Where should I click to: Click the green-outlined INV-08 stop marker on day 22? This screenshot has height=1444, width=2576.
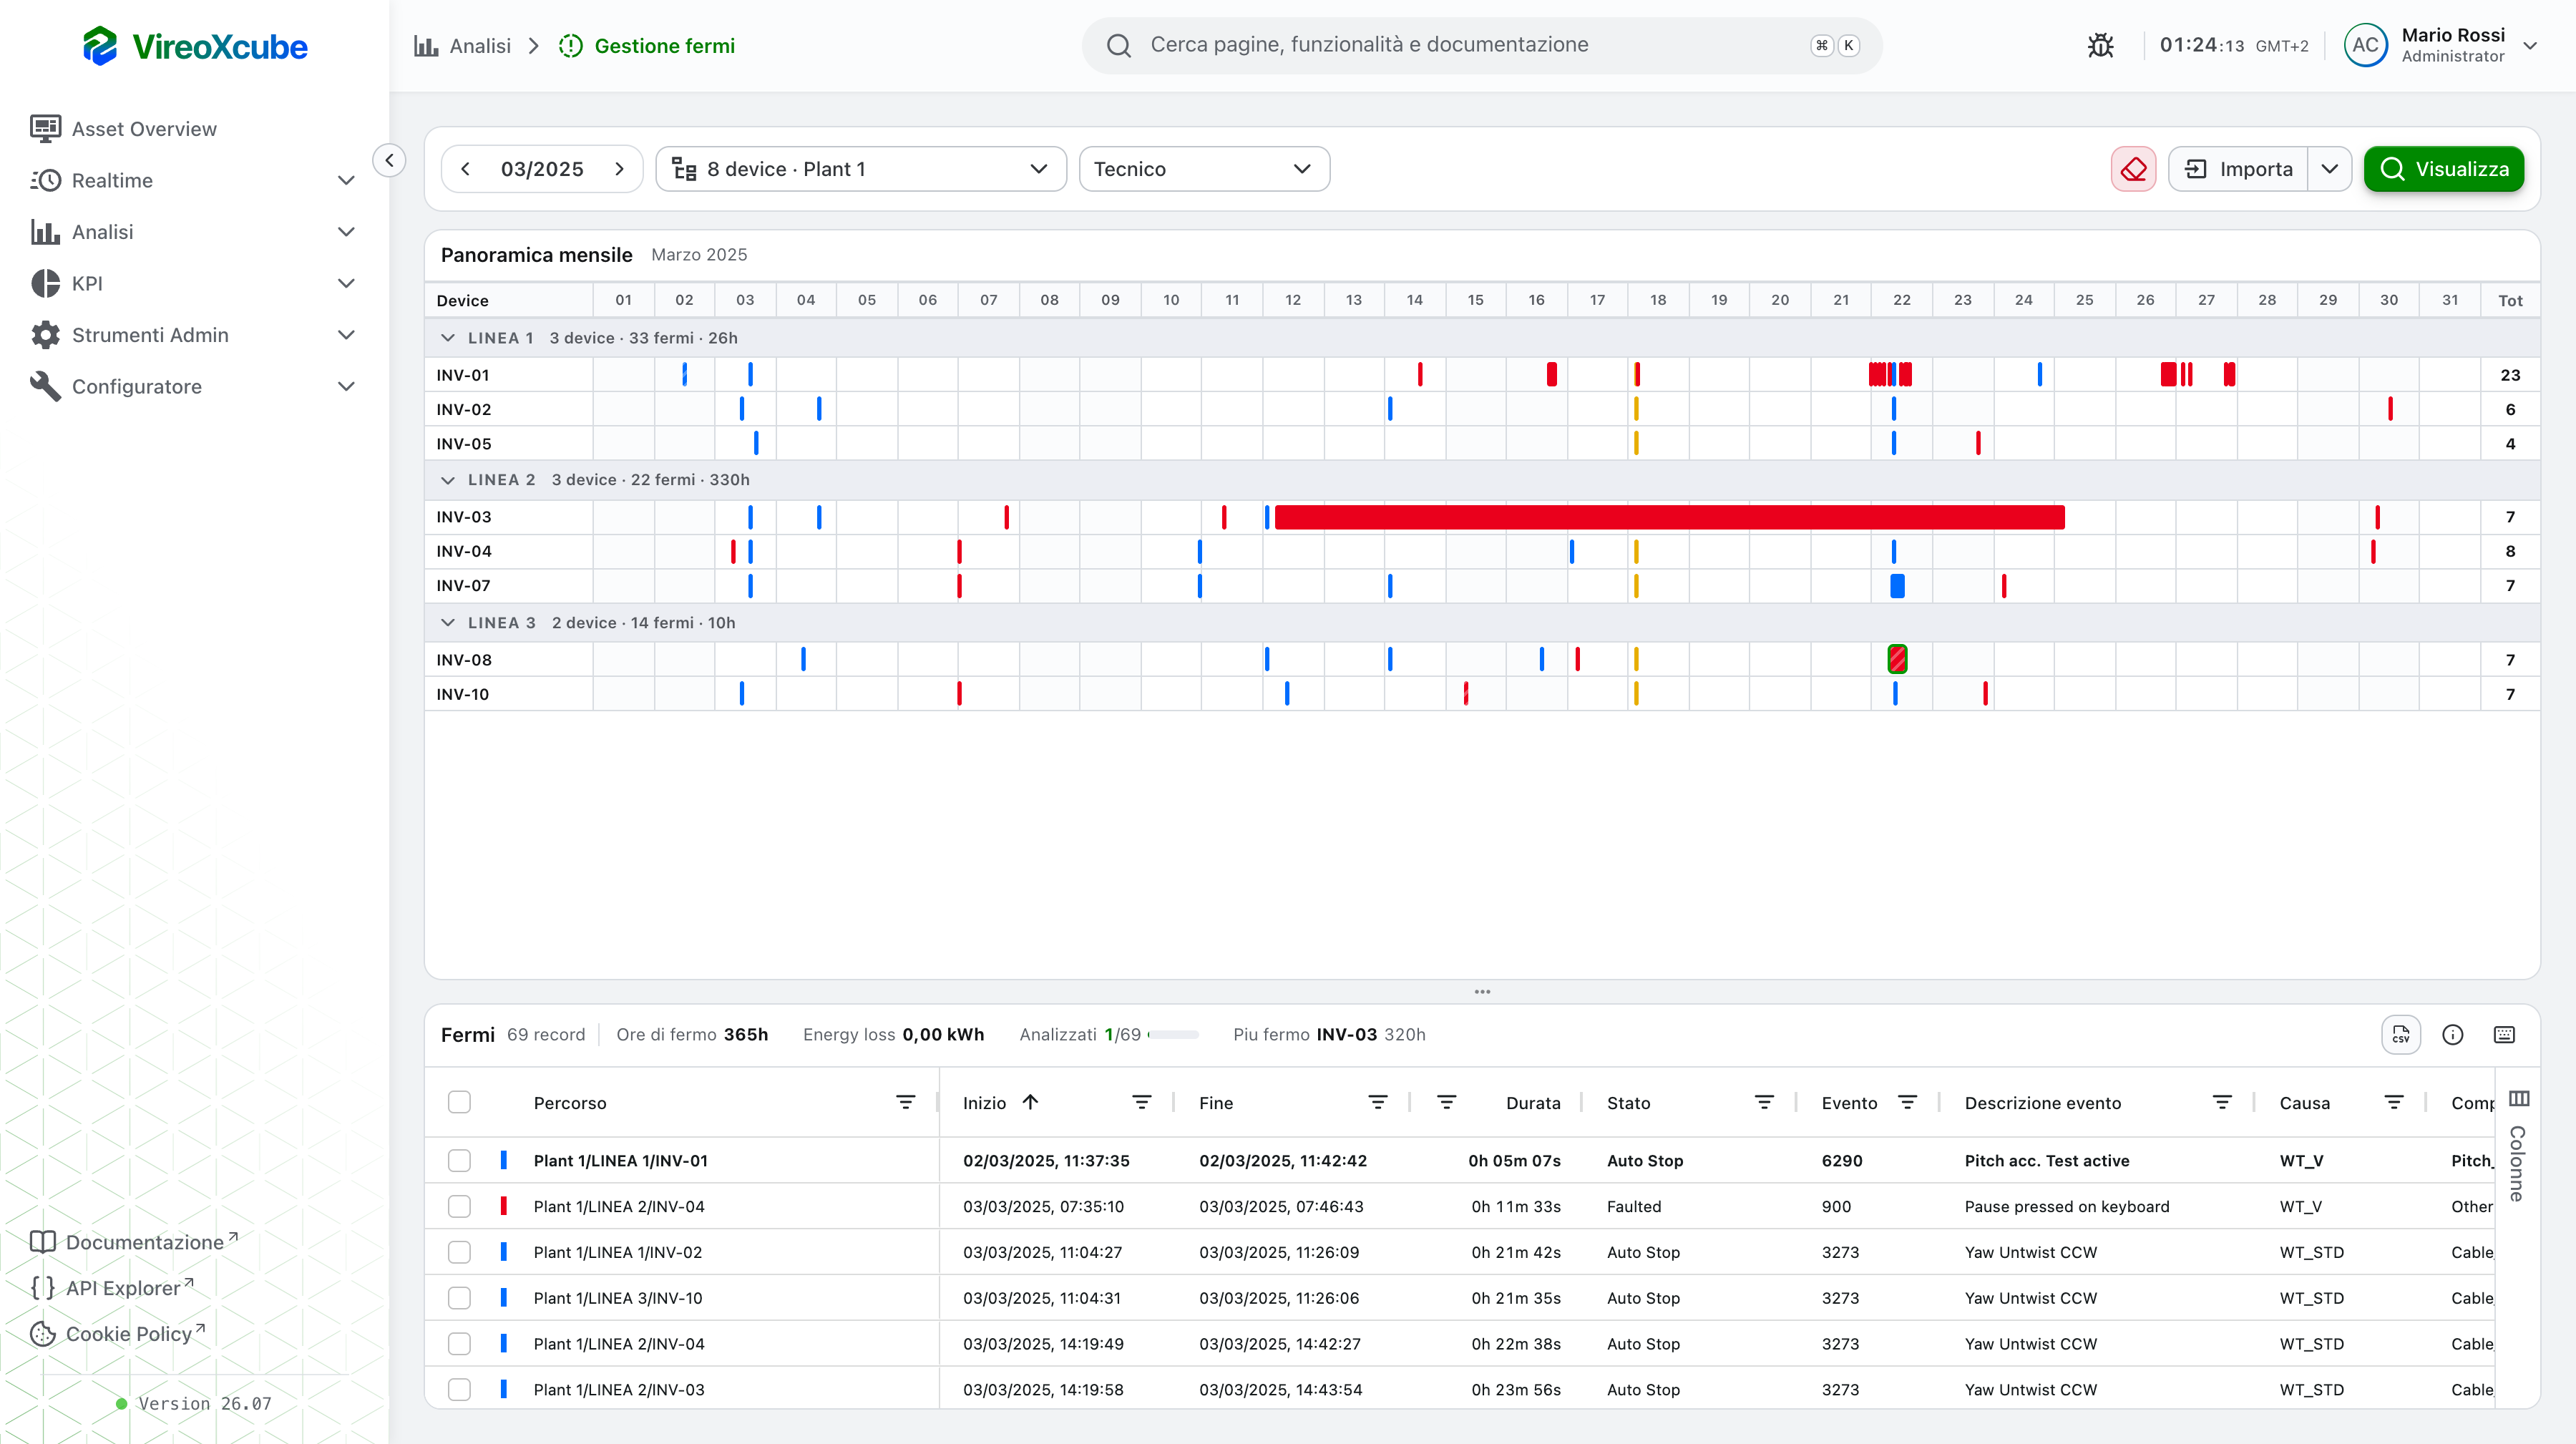1897,660
